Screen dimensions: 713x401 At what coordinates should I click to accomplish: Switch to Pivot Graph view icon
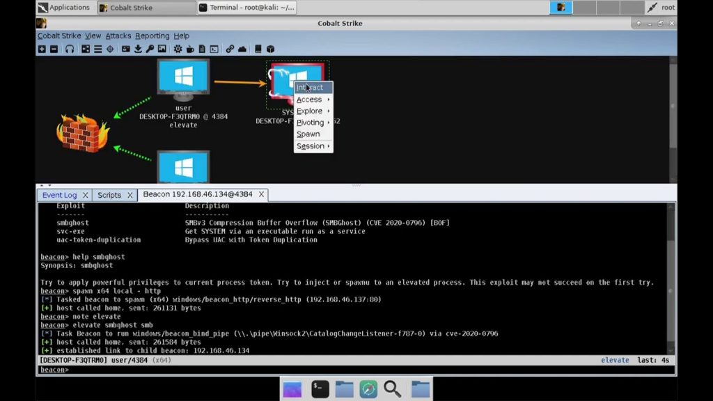point(86,49)
